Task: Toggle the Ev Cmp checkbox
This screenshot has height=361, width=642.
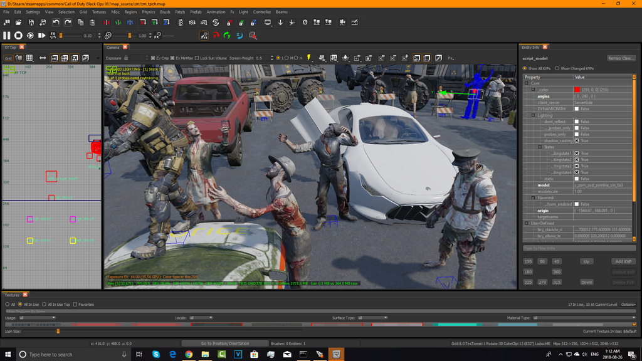Action: pos(153,58)
